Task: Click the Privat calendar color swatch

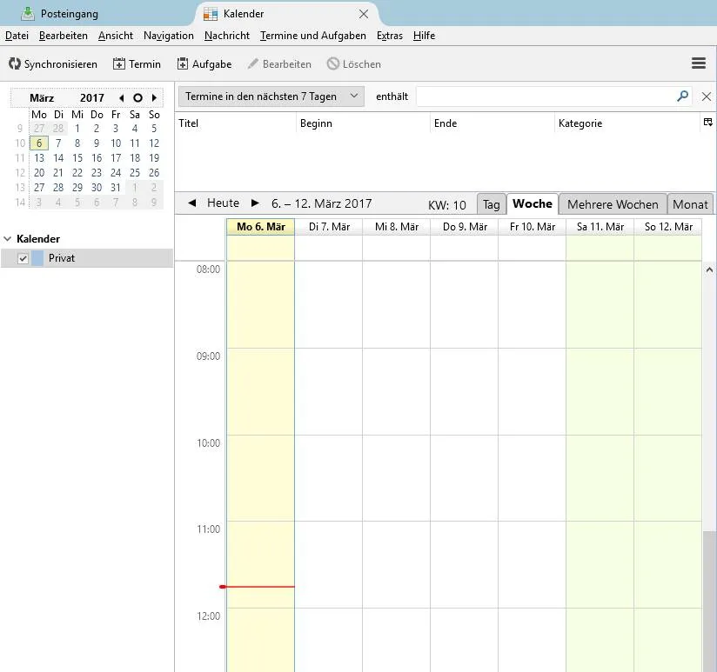Action: tap(37, 258)
